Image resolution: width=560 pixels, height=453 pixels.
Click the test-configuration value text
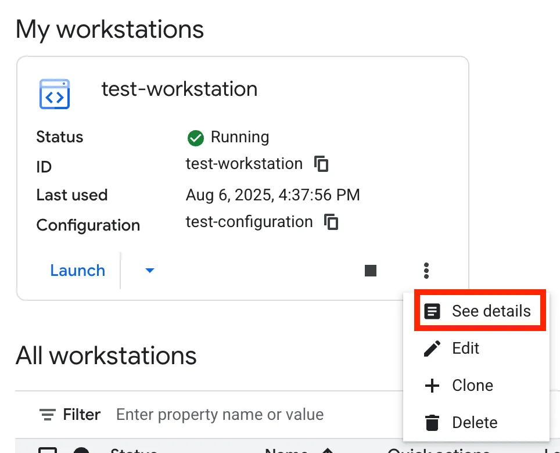pos(249,222)
